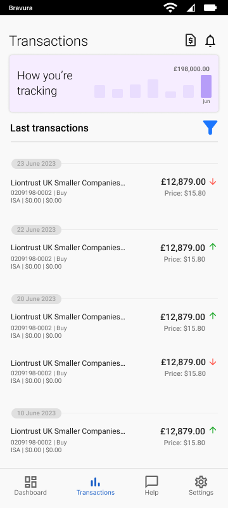
Task: Open the Help chat bubble icon
Action: click(151, 482)
